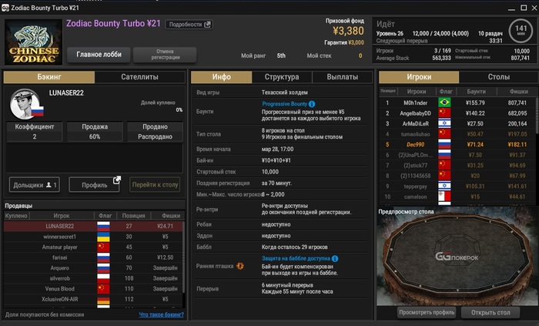Select AngelbabyDD in players list

tap(457, 113)
